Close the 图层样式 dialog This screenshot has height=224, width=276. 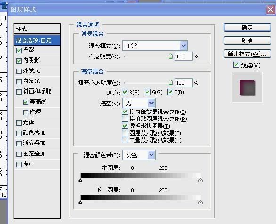(x=270, y=9)
